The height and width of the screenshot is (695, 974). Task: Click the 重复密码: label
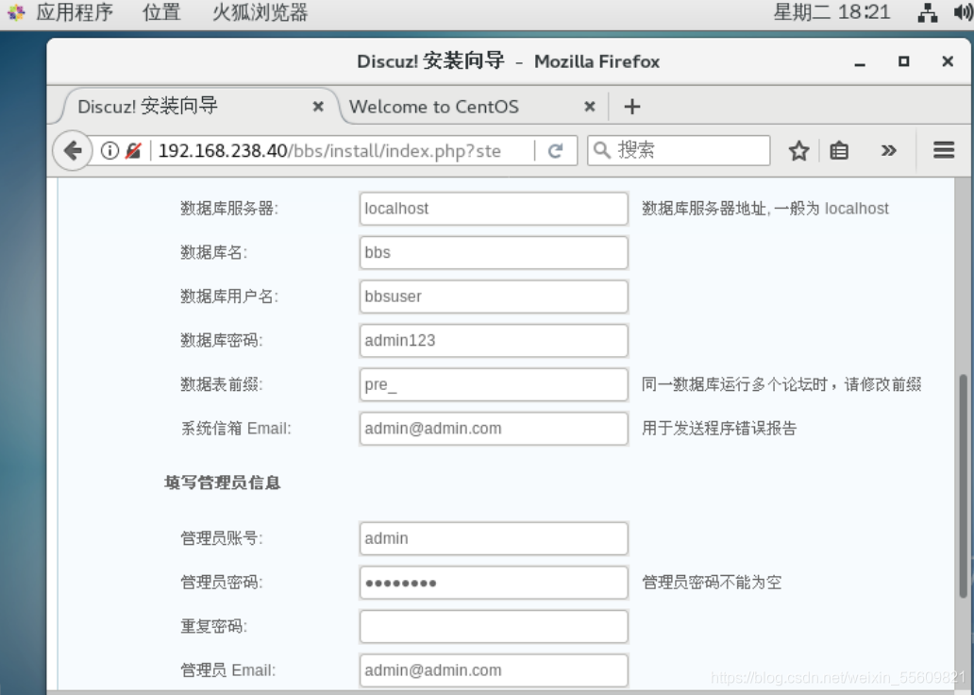point(213,627)
